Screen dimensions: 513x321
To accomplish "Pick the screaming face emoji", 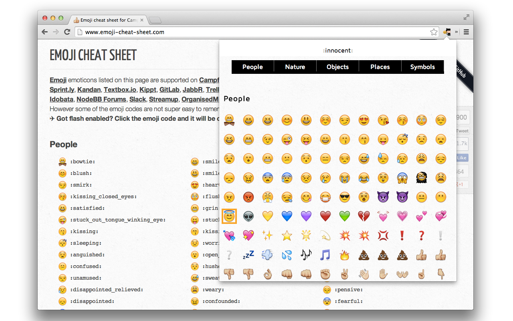I will click(x=402, y=178).
